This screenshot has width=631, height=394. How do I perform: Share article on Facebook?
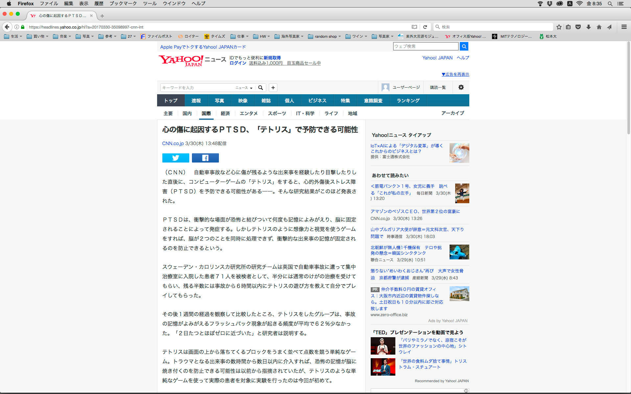click(205, 158)
